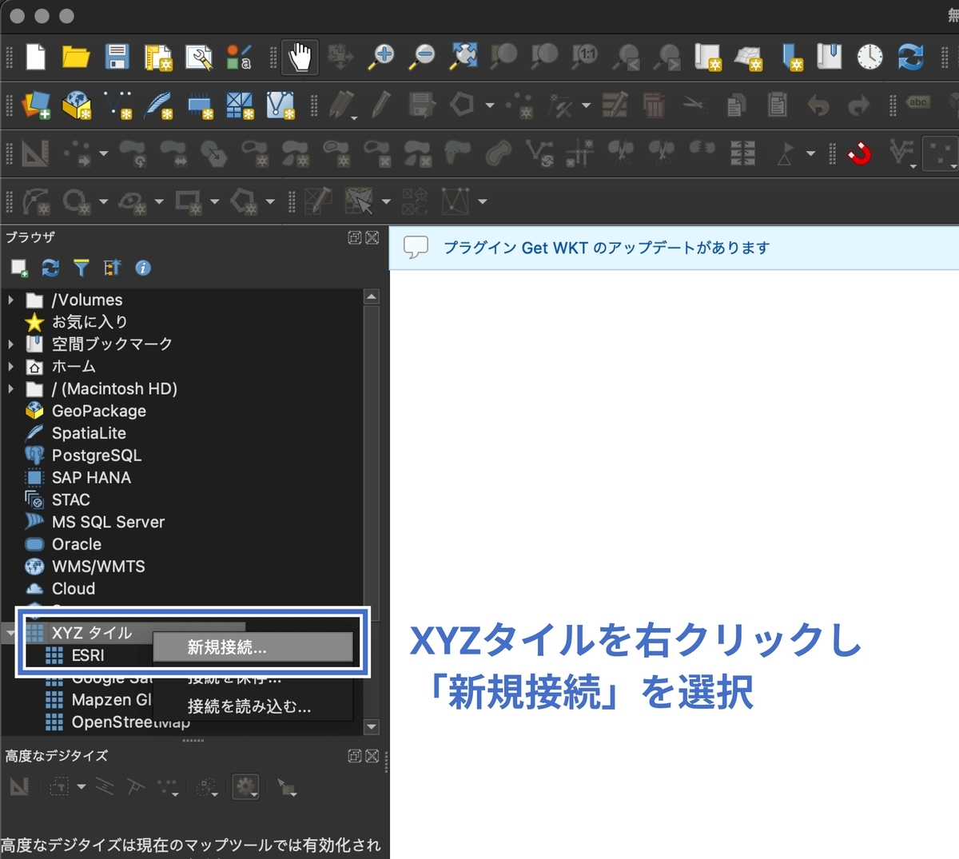Expand the /Volumes tree node
The width and height of the screenshot is (959, 859).
tap(10, 300)
